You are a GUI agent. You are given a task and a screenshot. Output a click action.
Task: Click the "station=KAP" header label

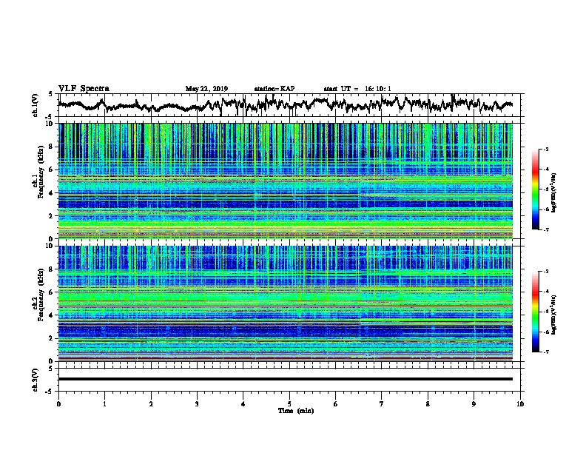pyautogui.click(x=275, y=89)
